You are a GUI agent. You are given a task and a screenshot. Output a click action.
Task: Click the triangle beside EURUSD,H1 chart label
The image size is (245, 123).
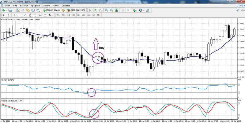[2, 20]
